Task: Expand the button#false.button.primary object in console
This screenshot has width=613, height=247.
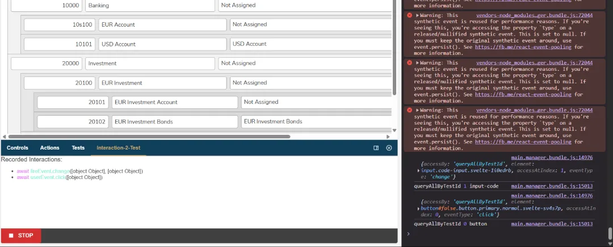Action: click(419, 208)
